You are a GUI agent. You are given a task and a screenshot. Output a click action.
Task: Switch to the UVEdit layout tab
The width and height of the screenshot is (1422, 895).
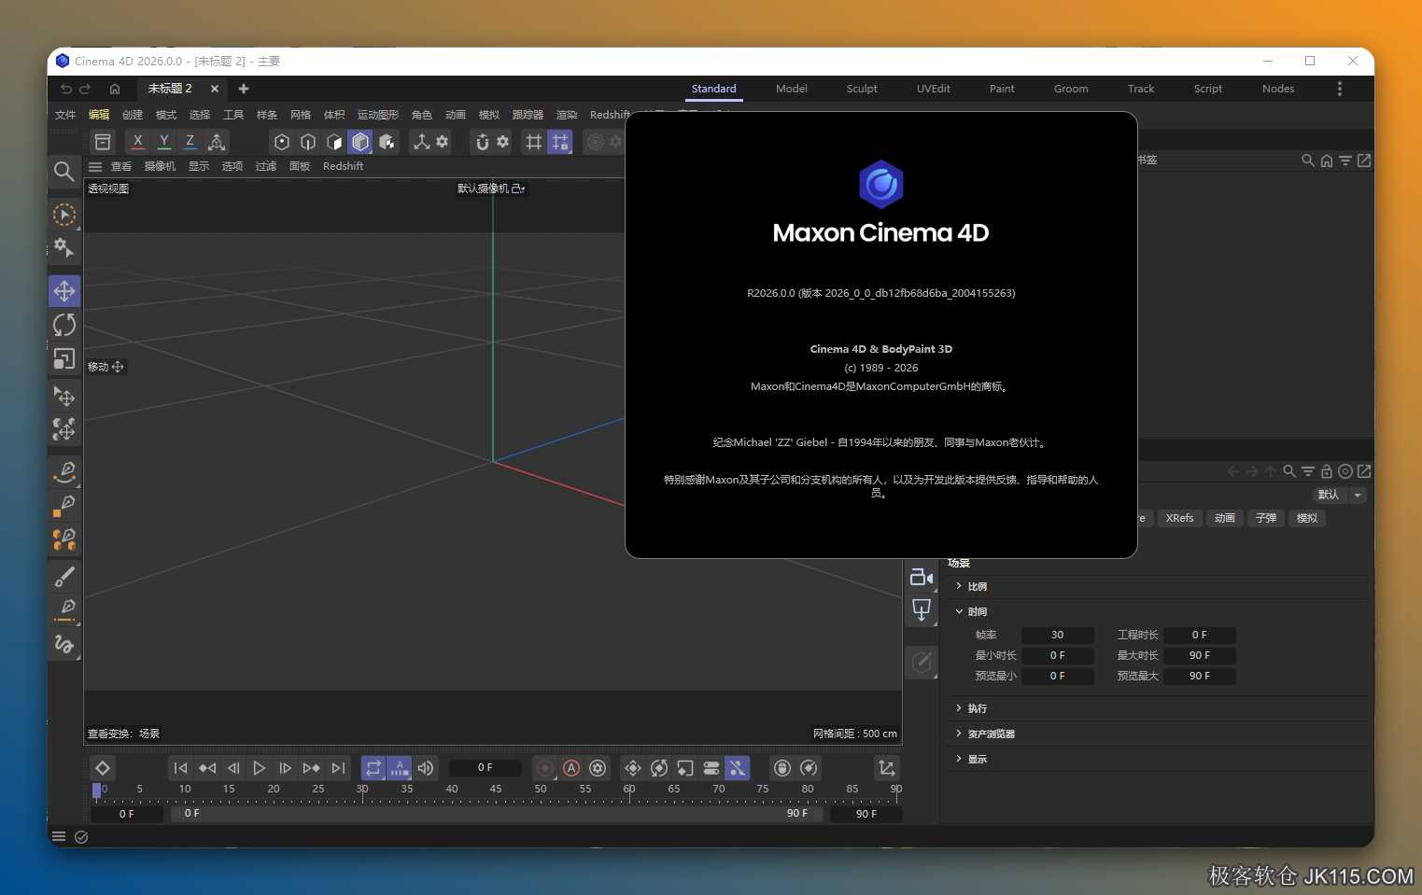pyautogui.click(x=934, y=89)
